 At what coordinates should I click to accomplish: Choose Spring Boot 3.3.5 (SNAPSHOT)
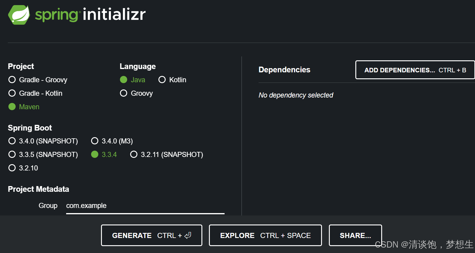coord(12,154)
